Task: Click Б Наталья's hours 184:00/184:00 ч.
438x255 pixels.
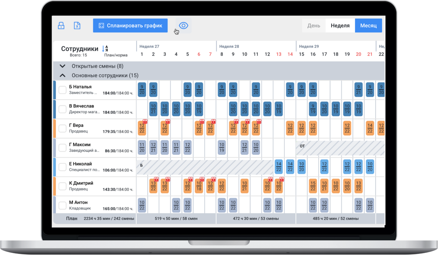Action: point(118,93)
